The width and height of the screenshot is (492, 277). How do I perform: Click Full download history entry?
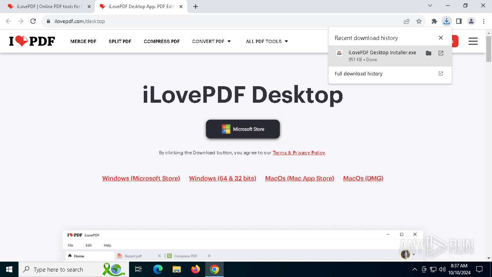[x=390, y=73]
